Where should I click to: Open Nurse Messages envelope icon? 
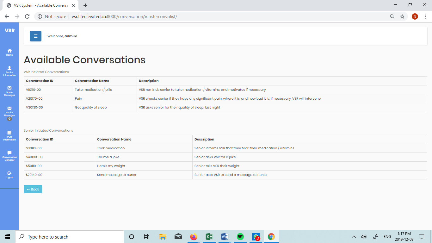point(9,88)
